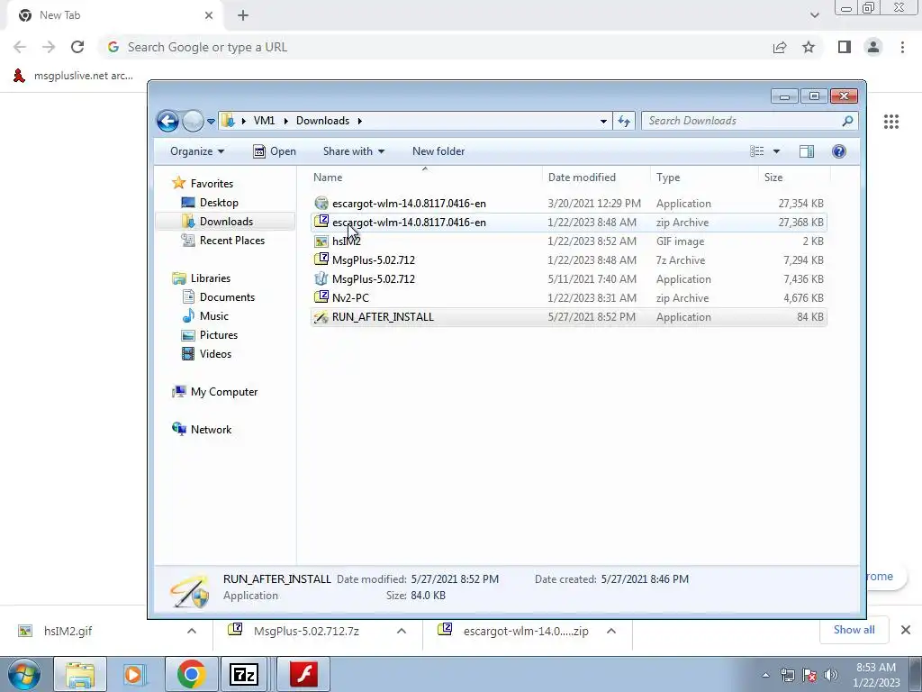
Task: Click the search magnifier icon in Explorer
Action: [847, 121]
